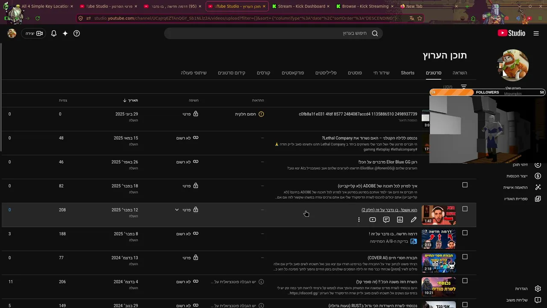Tick the checkbox for הוא אשם video row
The height and width of the screenshot is (308, 547).
pos(465,209)
